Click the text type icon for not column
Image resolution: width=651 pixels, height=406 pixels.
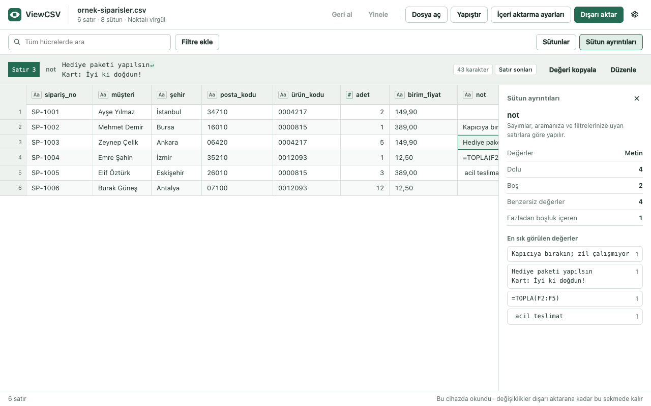[x=468, y=95]
